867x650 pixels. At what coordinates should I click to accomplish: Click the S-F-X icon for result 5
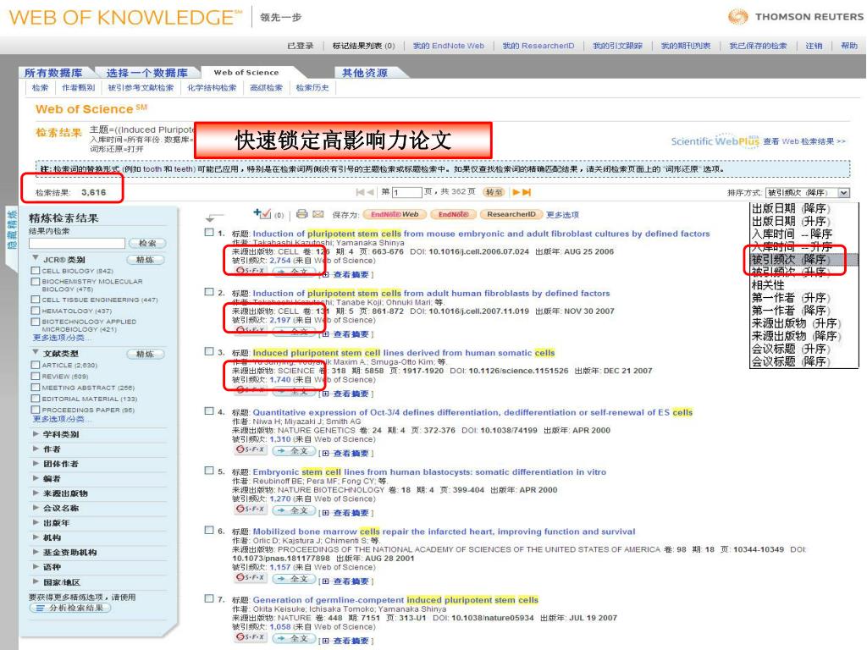251,509
